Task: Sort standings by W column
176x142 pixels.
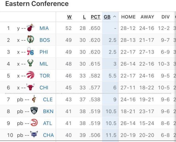Action: tap(69, 17)
